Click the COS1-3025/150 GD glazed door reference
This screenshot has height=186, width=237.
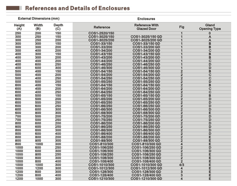pyautogui.click(x=147, y=36)
